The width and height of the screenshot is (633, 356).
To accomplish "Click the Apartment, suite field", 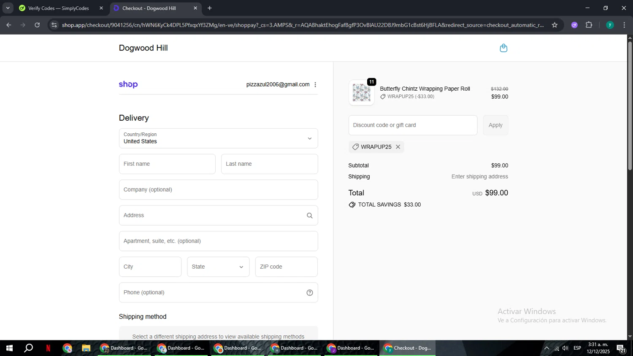I will pyautogui.click(x=218, y=241).
